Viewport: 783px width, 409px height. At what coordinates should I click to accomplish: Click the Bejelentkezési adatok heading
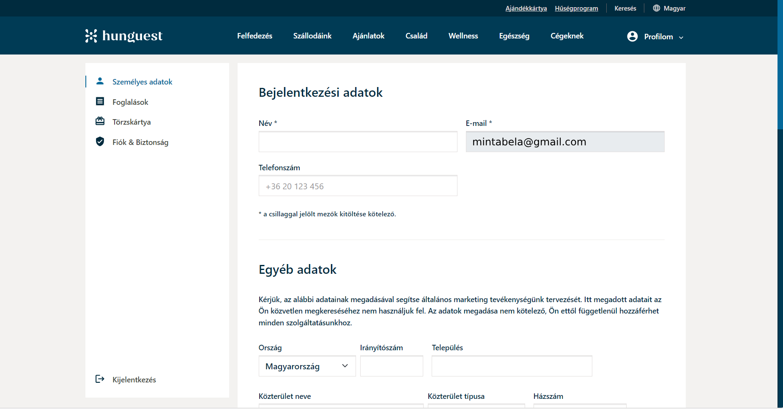click(x=320, y=92)
